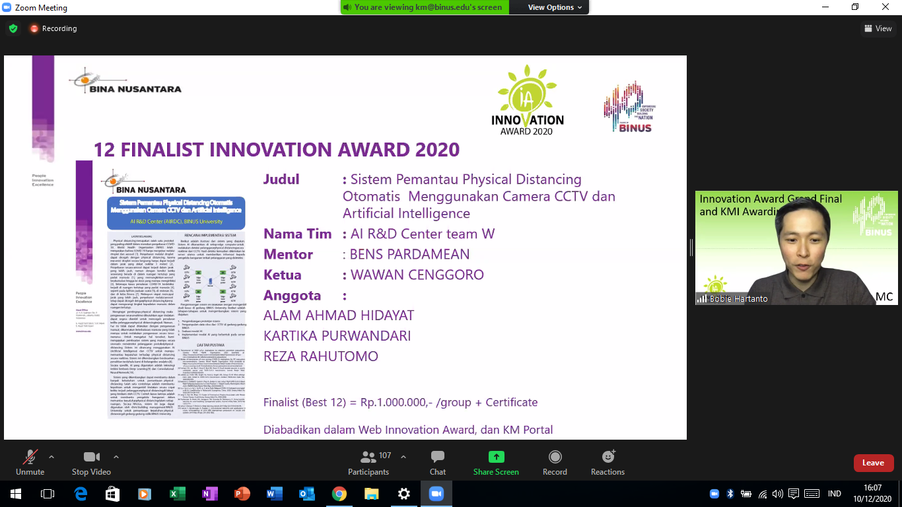Click the BINUS logo on the slide
902x507 pixels.
tap(628, 108)
